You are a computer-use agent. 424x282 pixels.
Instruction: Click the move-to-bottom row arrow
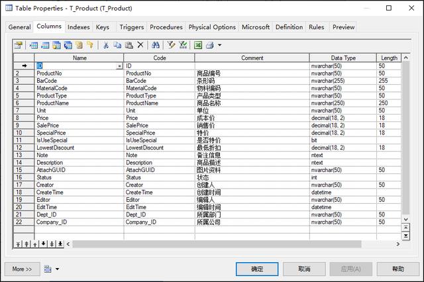[x=60, y=244]
